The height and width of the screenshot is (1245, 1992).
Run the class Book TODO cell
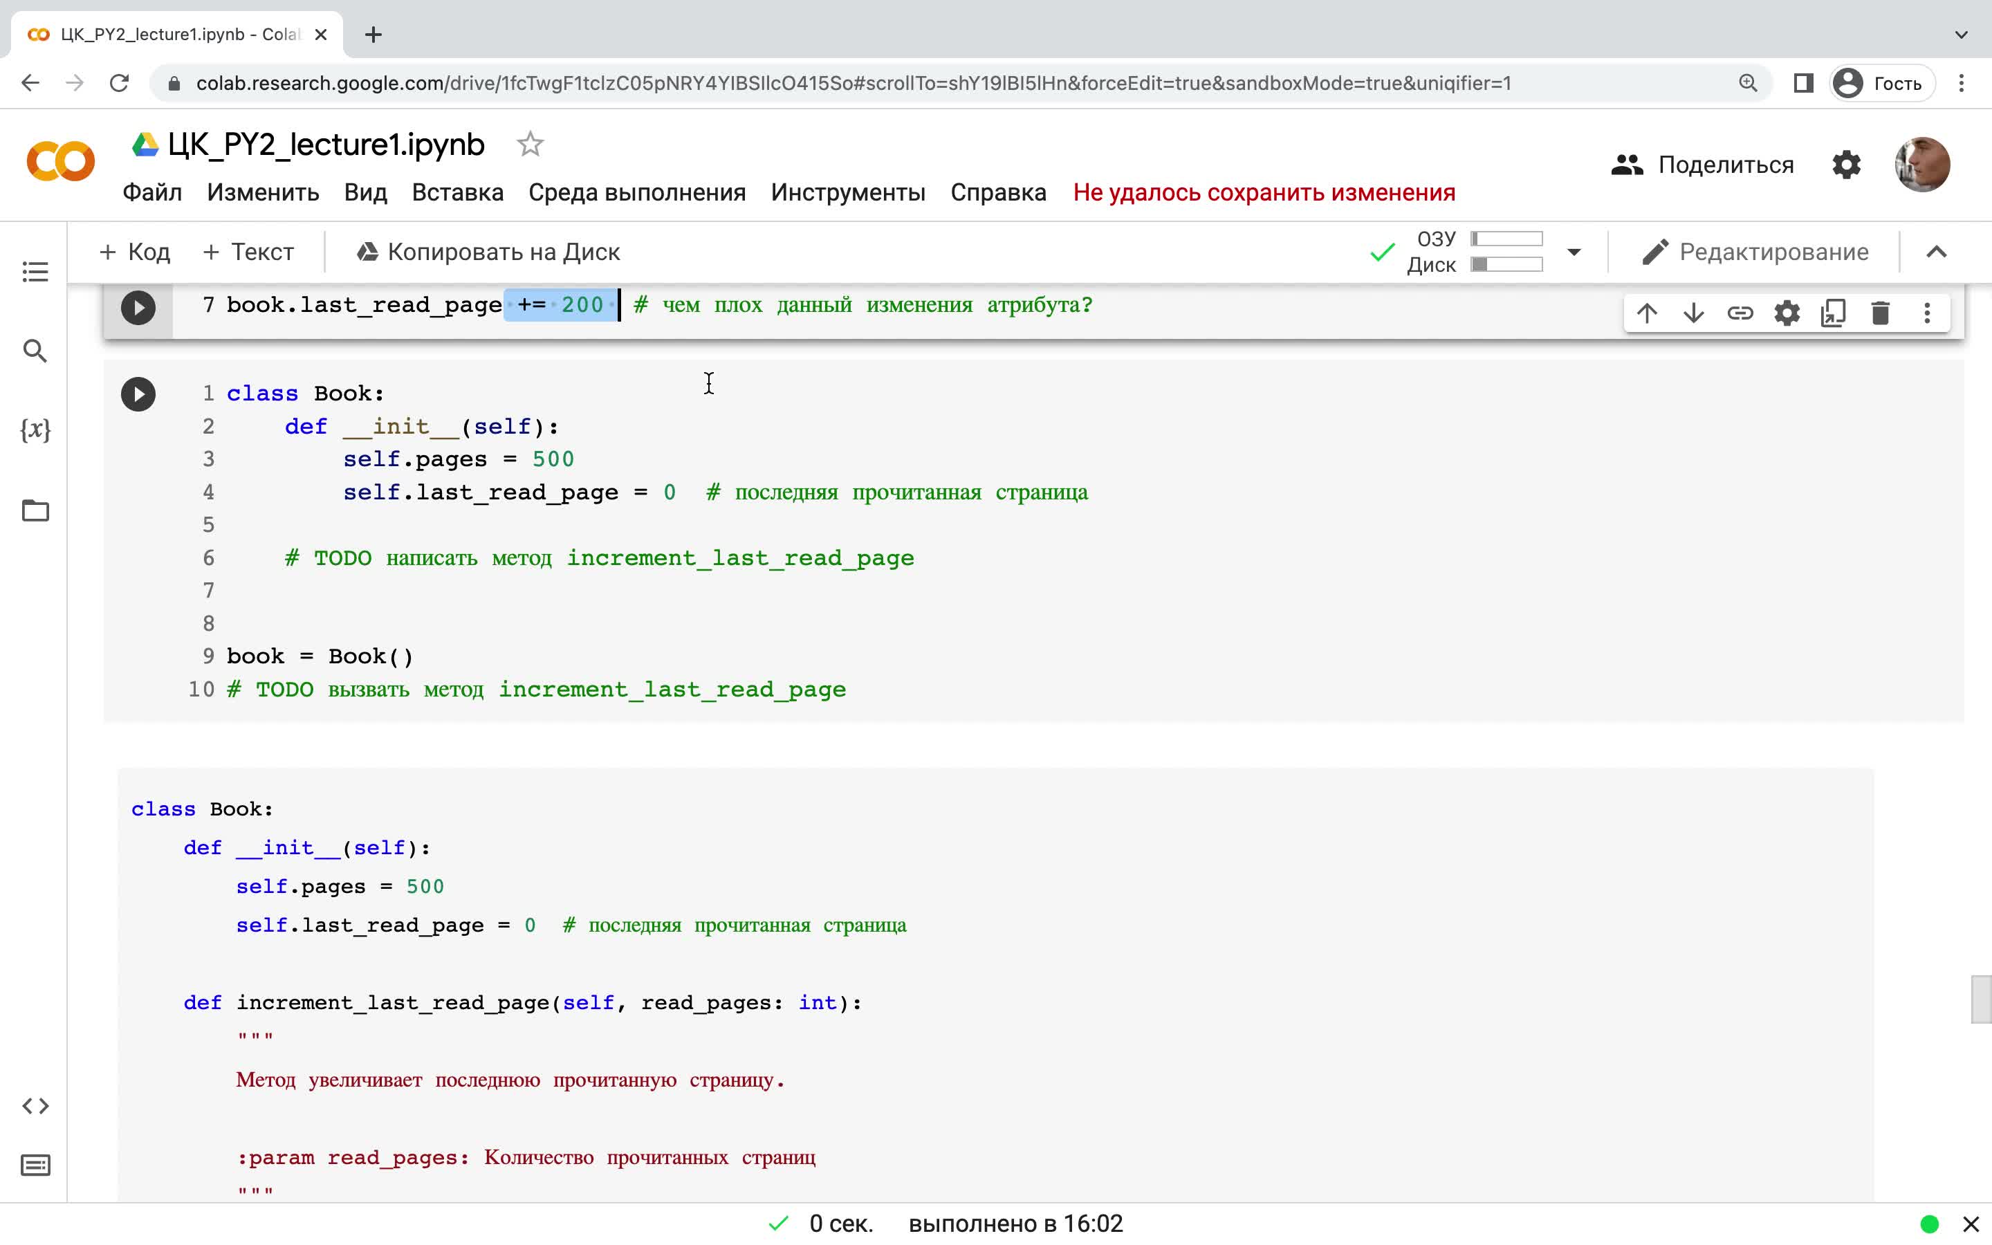pyautogui.click(x=138, y=394)
